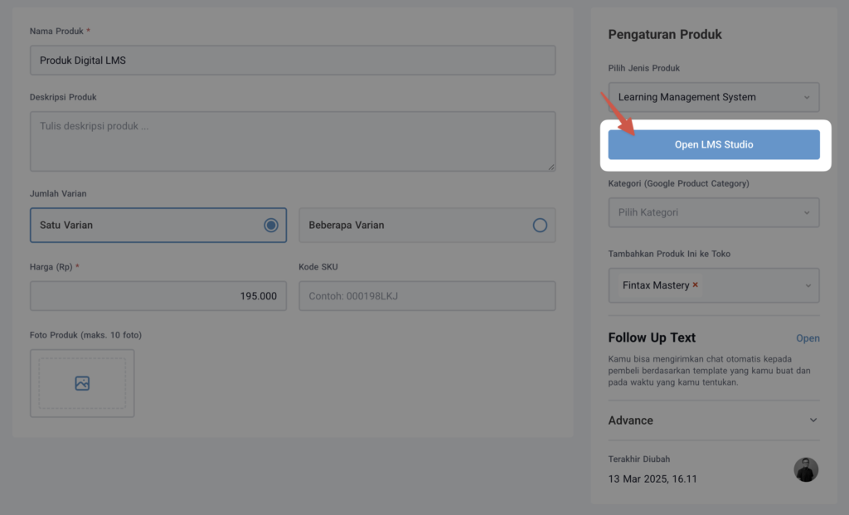Open the Tambahkan Produk Ini ke Toko dropdown arrow

807,285
